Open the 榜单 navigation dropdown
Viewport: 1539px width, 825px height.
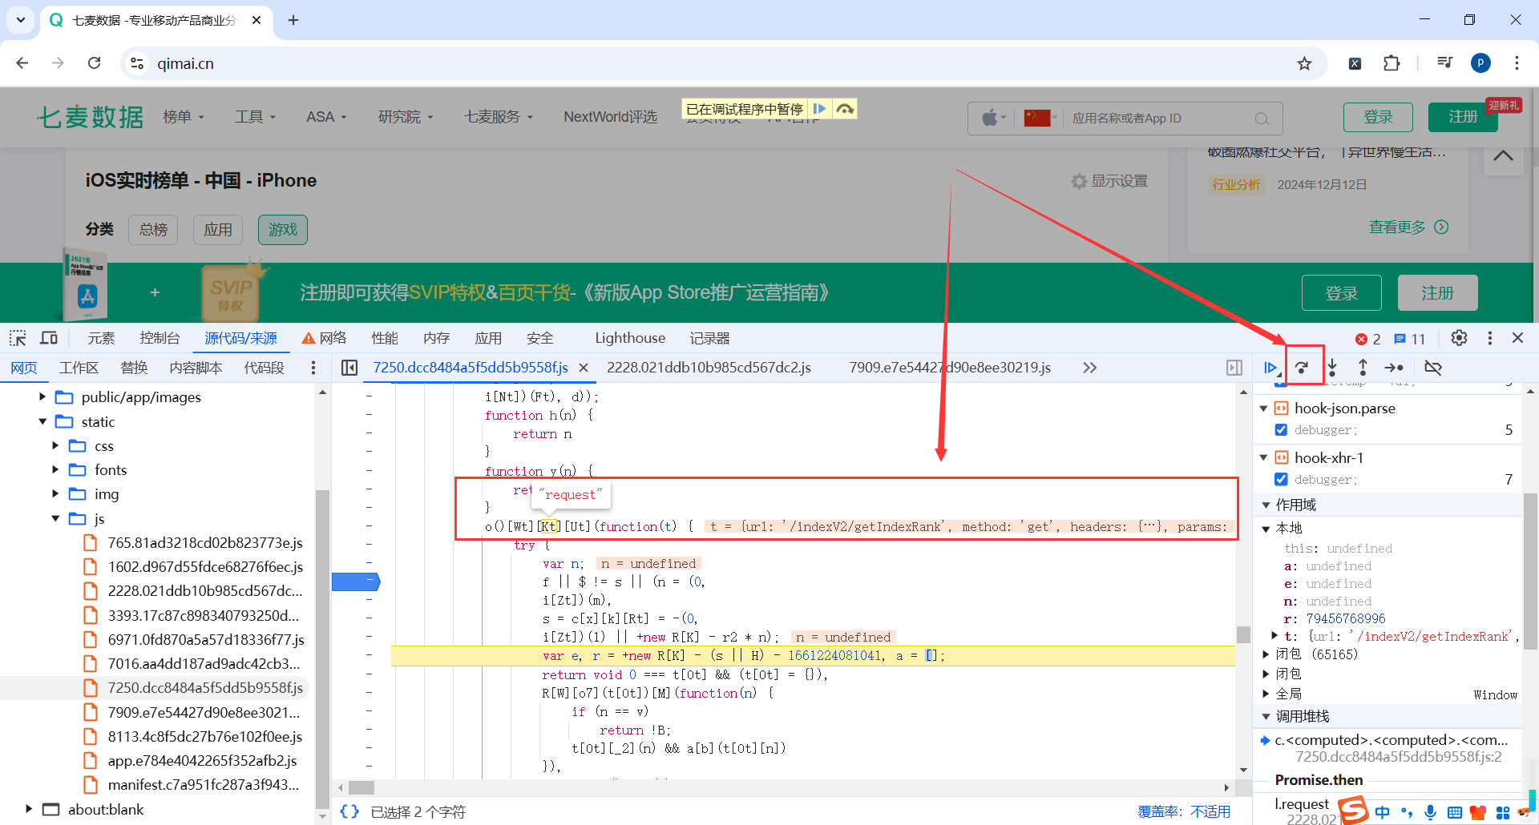(184, 117)
